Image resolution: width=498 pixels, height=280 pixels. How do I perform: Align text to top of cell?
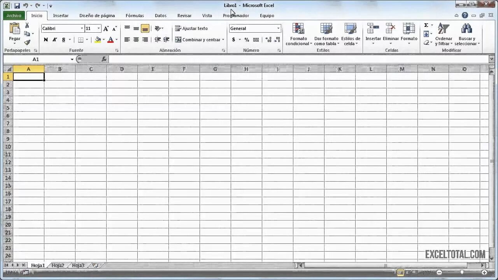point(127,28)
